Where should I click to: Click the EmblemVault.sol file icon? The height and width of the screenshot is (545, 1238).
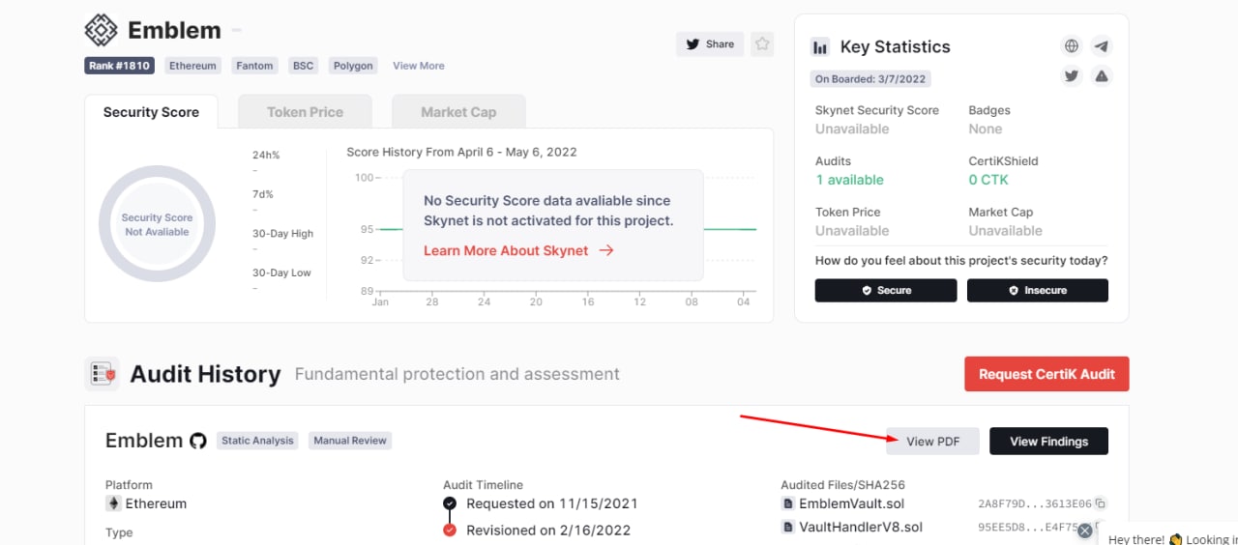coord(787,503)
